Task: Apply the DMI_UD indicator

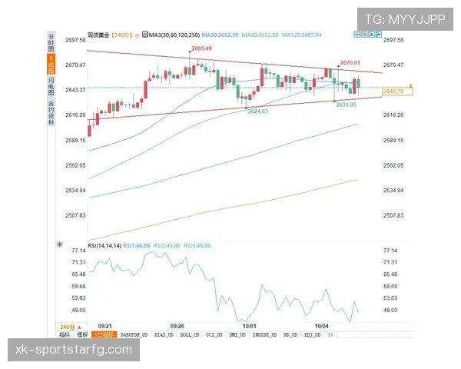Action: (237, 335)
